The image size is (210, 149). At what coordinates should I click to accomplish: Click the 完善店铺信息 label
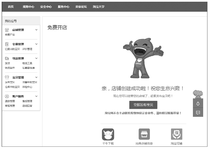coord(144,144)
